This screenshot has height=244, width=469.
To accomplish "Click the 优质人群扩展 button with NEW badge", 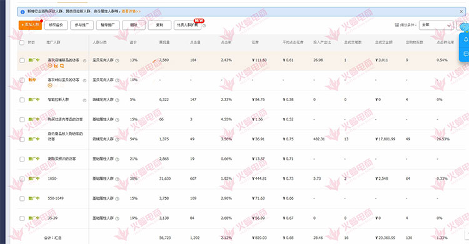I will pos(188,25).
